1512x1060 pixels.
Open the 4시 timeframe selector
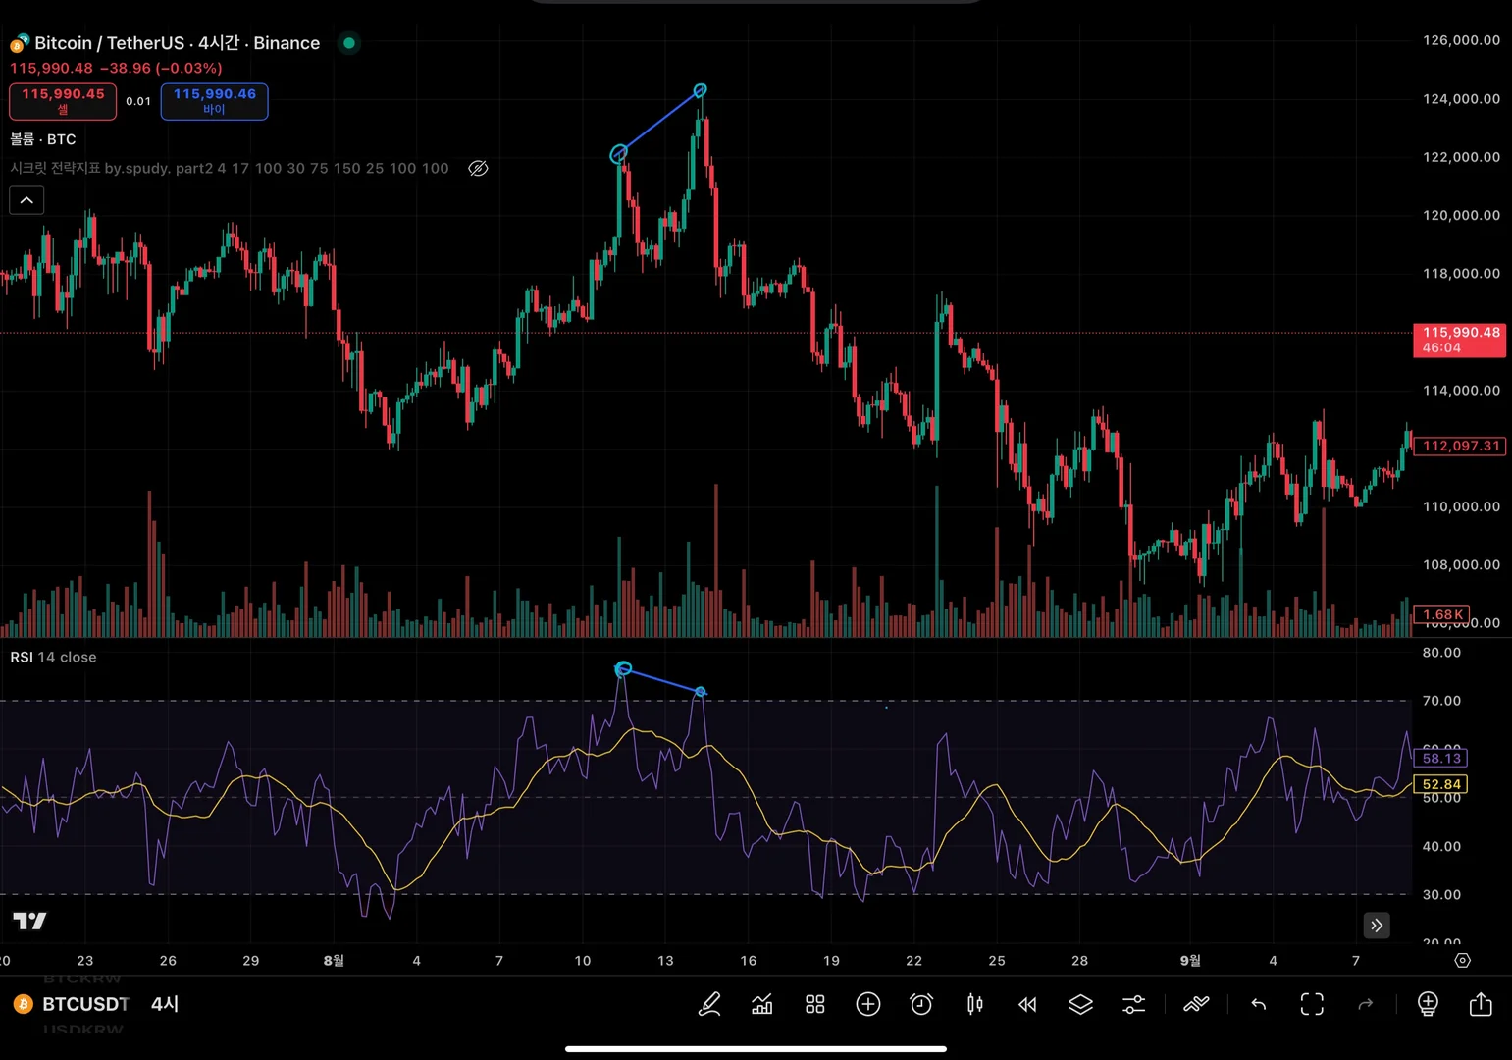165,1004
